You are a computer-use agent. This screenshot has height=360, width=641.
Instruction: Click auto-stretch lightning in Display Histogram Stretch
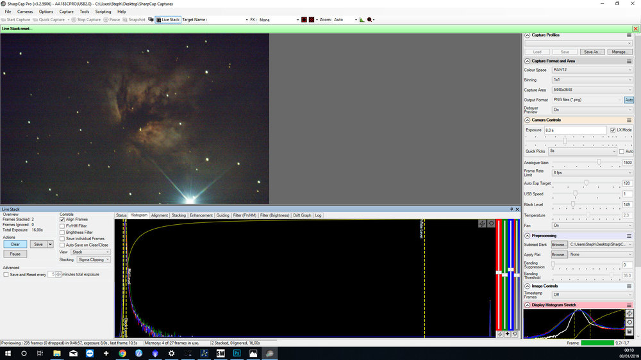(x=629, y=313)
